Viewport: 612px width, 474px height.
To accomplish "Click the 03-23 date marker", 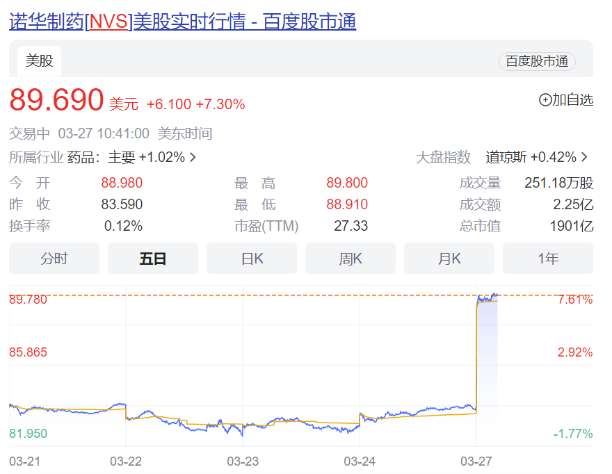I will (243, 460).
